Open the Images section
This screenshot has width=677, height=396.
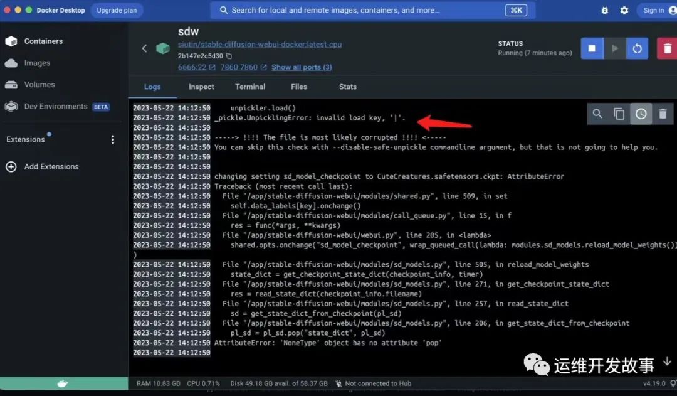(28, 63)
